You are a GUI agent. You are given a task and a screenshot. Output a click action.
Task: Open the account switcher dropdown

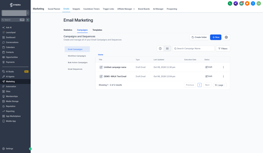15,13
